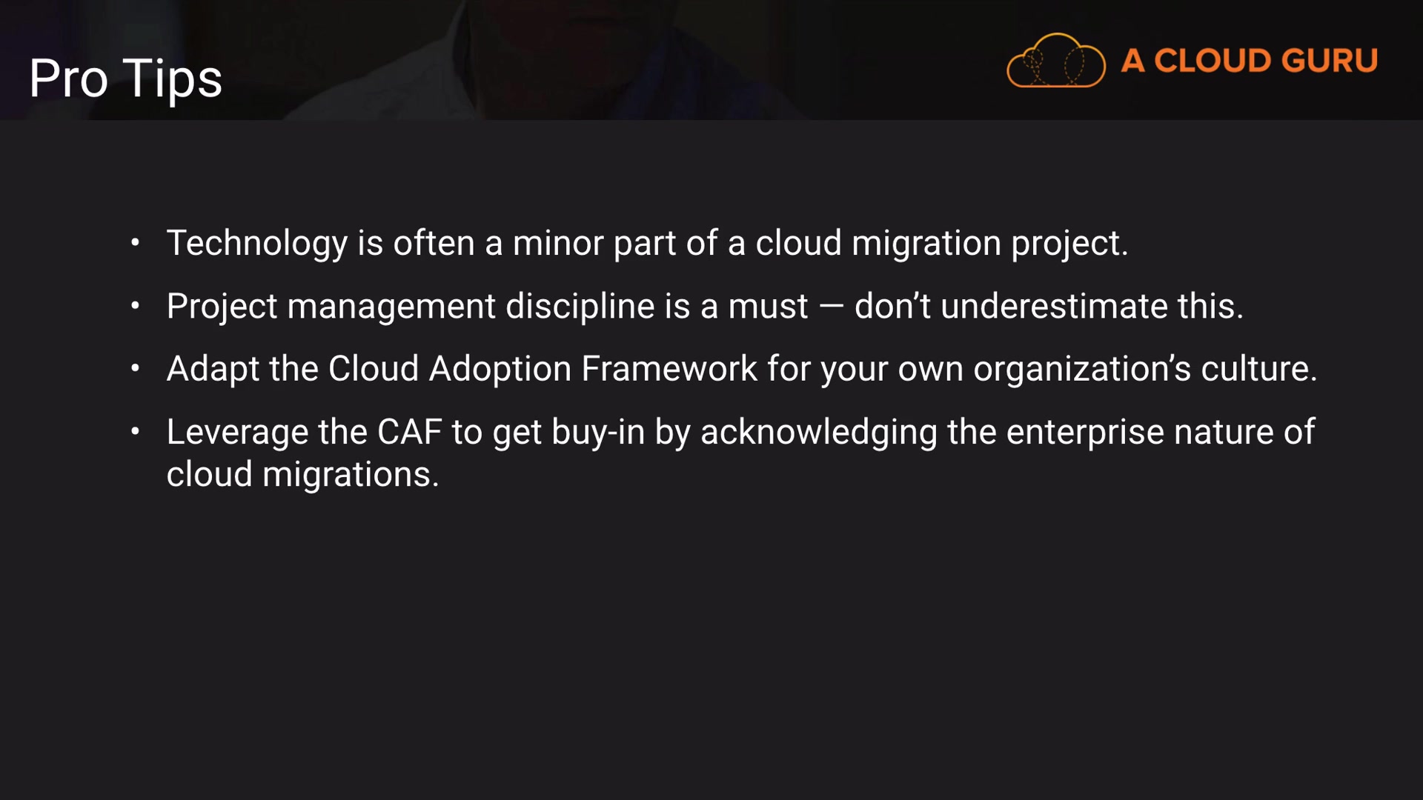Screen dimensions: 1423x800
Task: Click the acronym "CAF" in last bullet
Action: point(409,432)
